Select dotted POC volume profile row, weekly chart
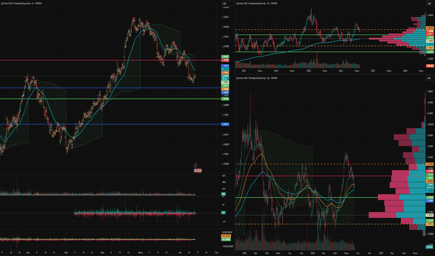Viewport: 435px width, 256px height. pos(397,39)
